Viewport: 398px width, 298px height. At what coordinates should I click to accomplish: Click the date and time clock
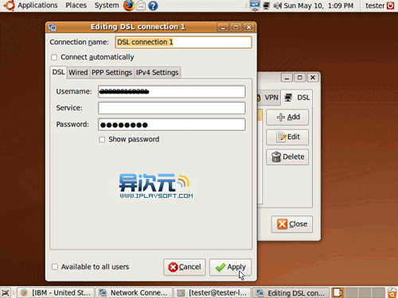[318, 6]
